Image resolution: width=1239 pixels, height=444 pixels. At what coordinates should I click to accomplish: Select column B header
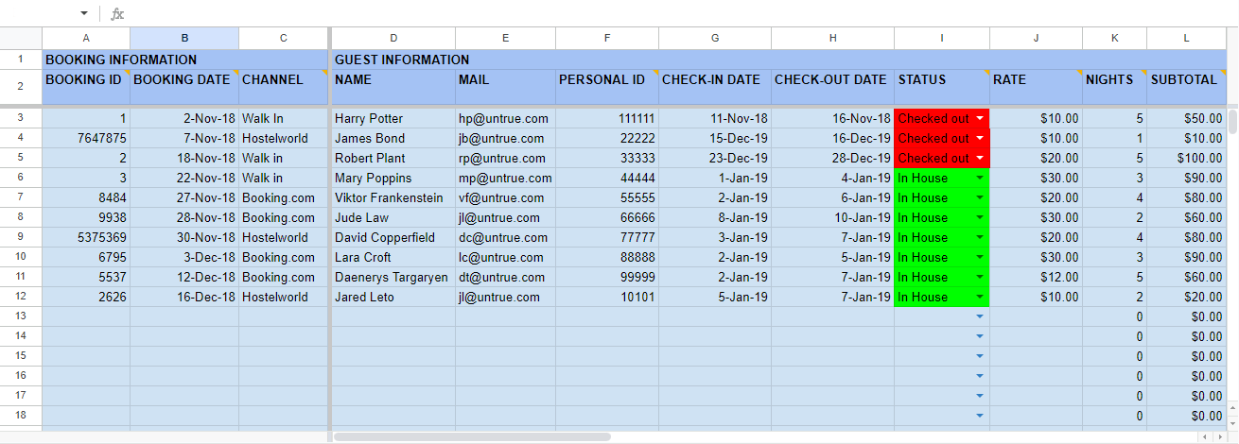[x=184, y=38]
